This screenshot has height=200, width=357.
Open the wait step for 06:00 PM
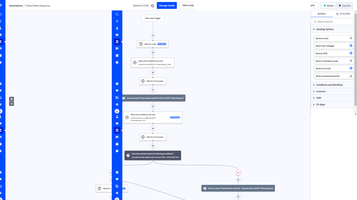pos(153,117)
